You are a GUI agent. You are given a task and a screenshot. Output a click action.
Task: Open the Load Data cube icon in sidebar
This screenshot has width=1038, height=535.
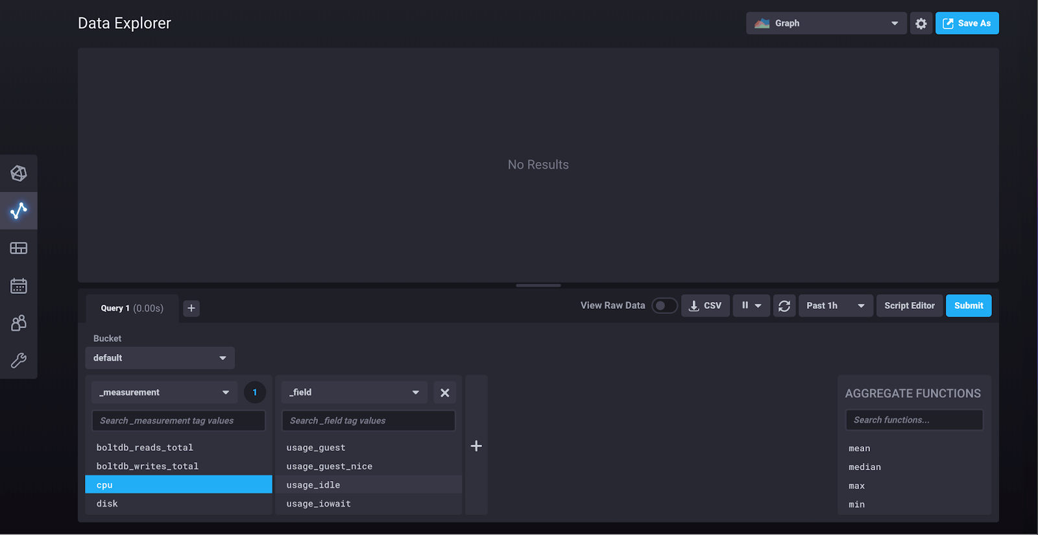pyautogui.click(x=19, y=173)
